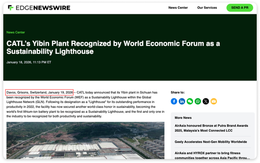Open Our Services from the top navigation
Image resolution: width=260 pixels, height=163 pixels.
click(x=207, y=8)
